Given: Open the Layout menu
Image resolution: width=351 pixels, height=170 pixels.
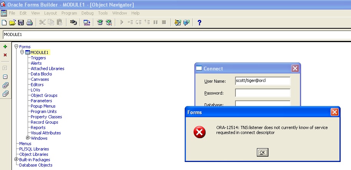Looking at the screenshot, I should [x=50, y=13].
